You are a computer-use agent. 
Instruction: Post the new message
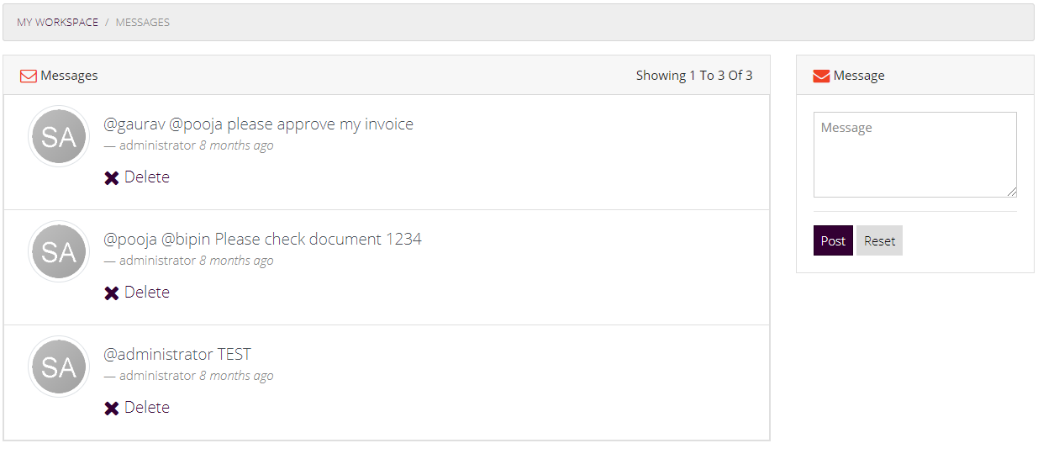833,240
